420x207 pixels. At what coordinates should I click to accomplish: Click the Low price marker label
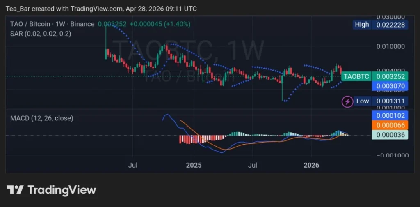pos(362,101)
